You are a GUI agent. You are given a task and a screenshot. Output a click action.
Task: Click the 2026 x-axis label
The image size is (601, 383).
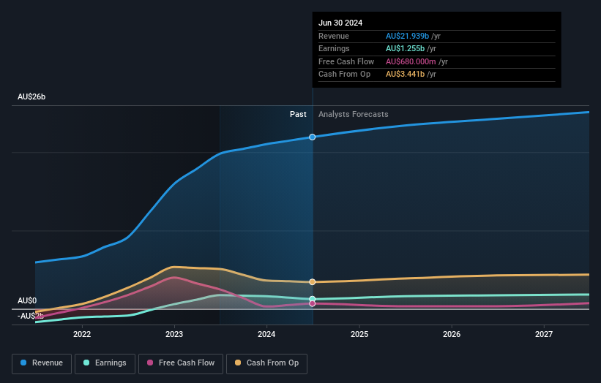tap(452, 334)
